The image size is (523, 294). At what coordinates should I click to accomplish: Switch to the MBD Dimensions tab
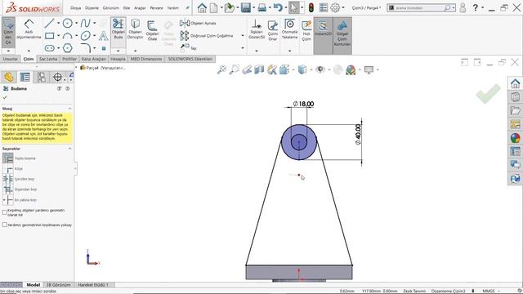point(146,59)
